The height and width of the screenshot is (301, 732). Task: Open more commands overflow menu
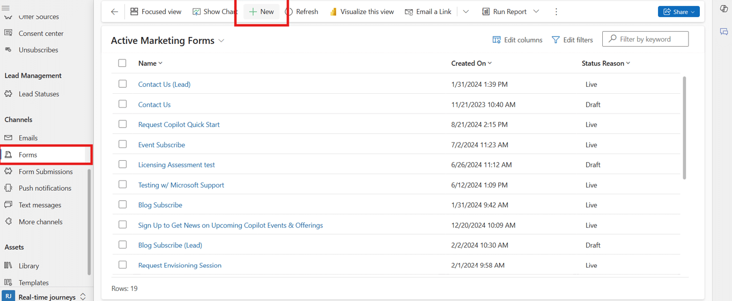coord(556,12)
